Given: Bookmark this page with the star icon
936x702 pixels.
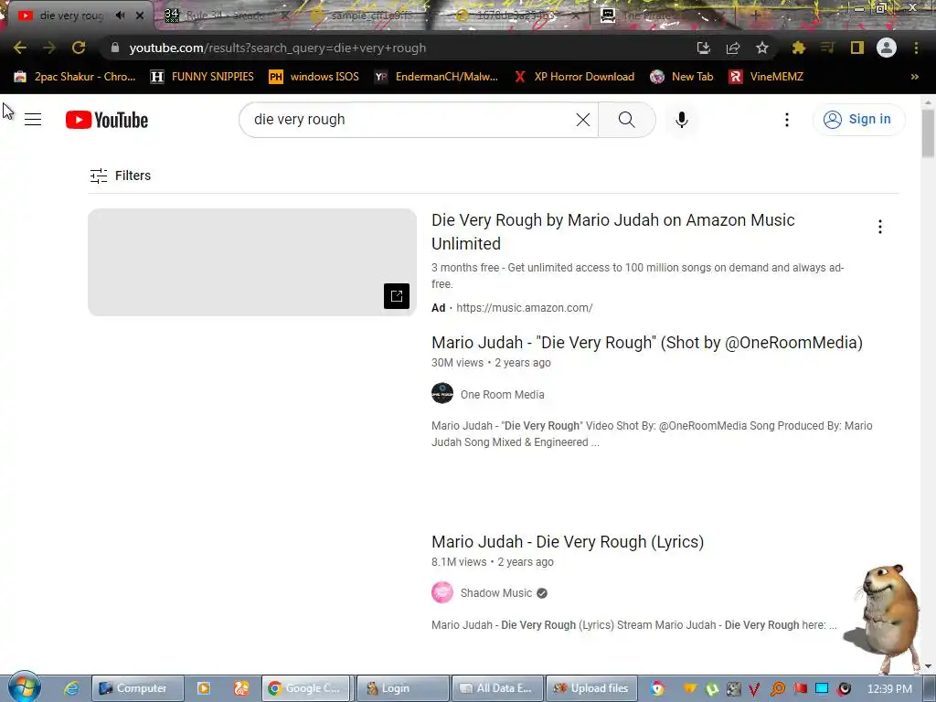Looking at the screenshot, I should [x=762, y=48].
